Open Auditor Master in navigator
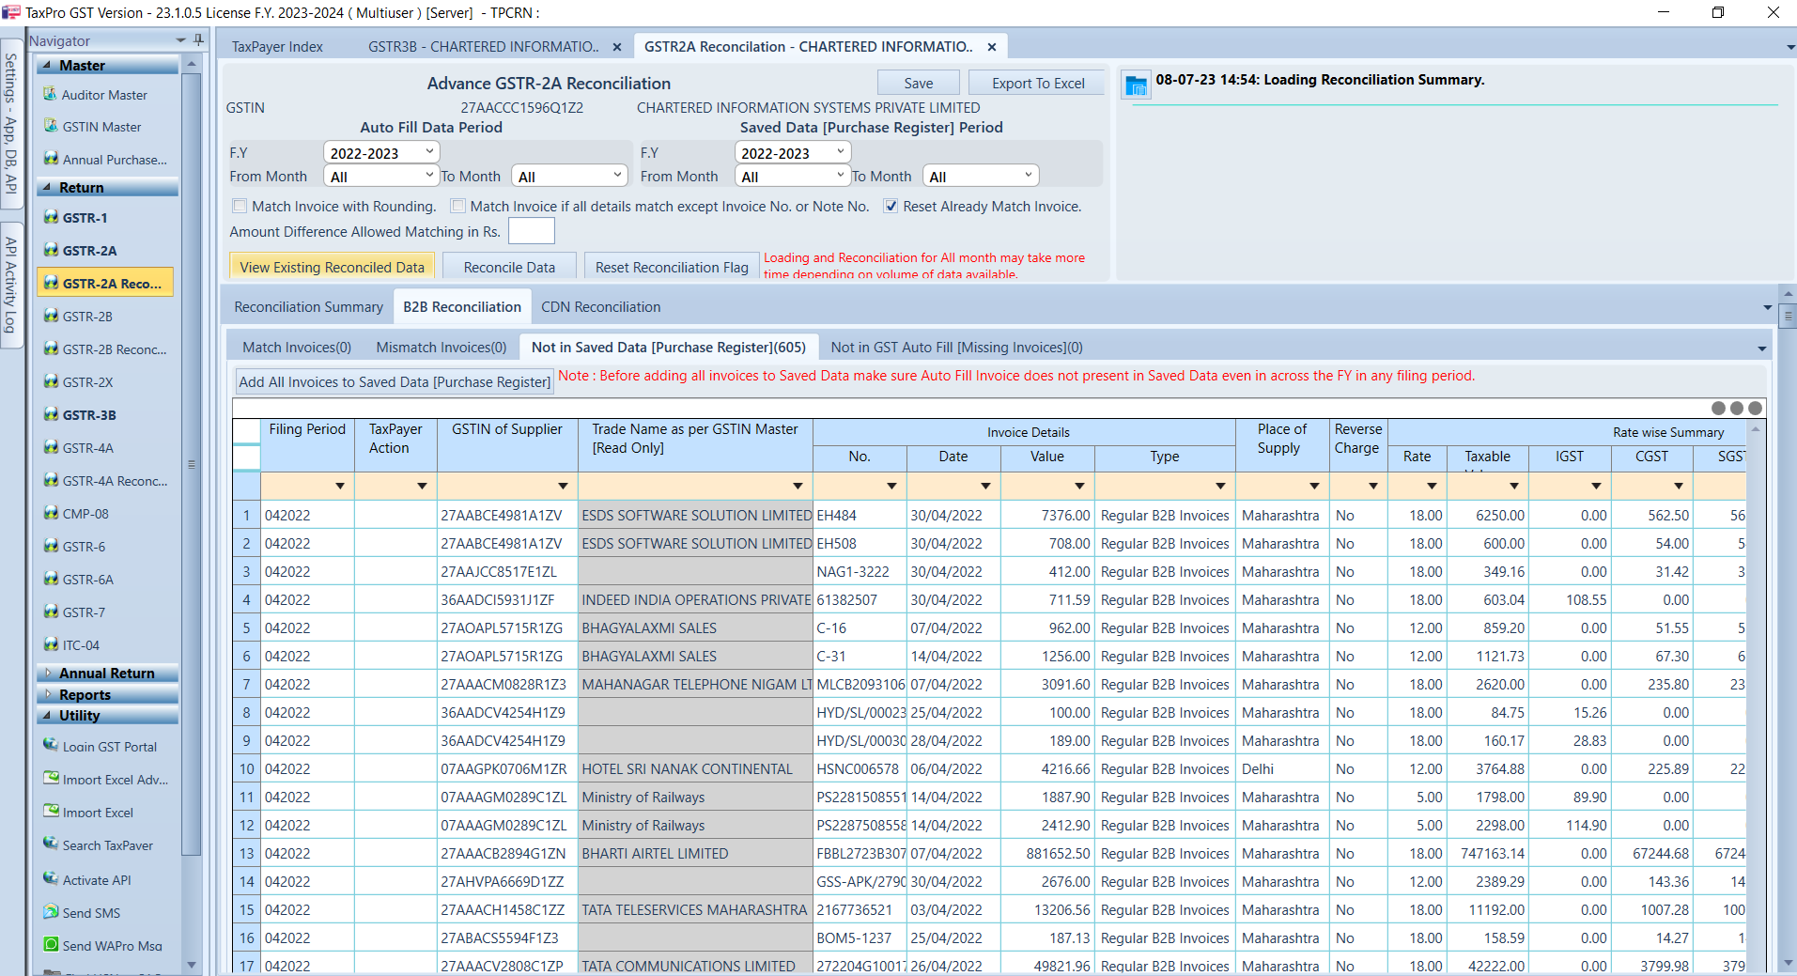The image size is (1797, 976). (104, 95)
